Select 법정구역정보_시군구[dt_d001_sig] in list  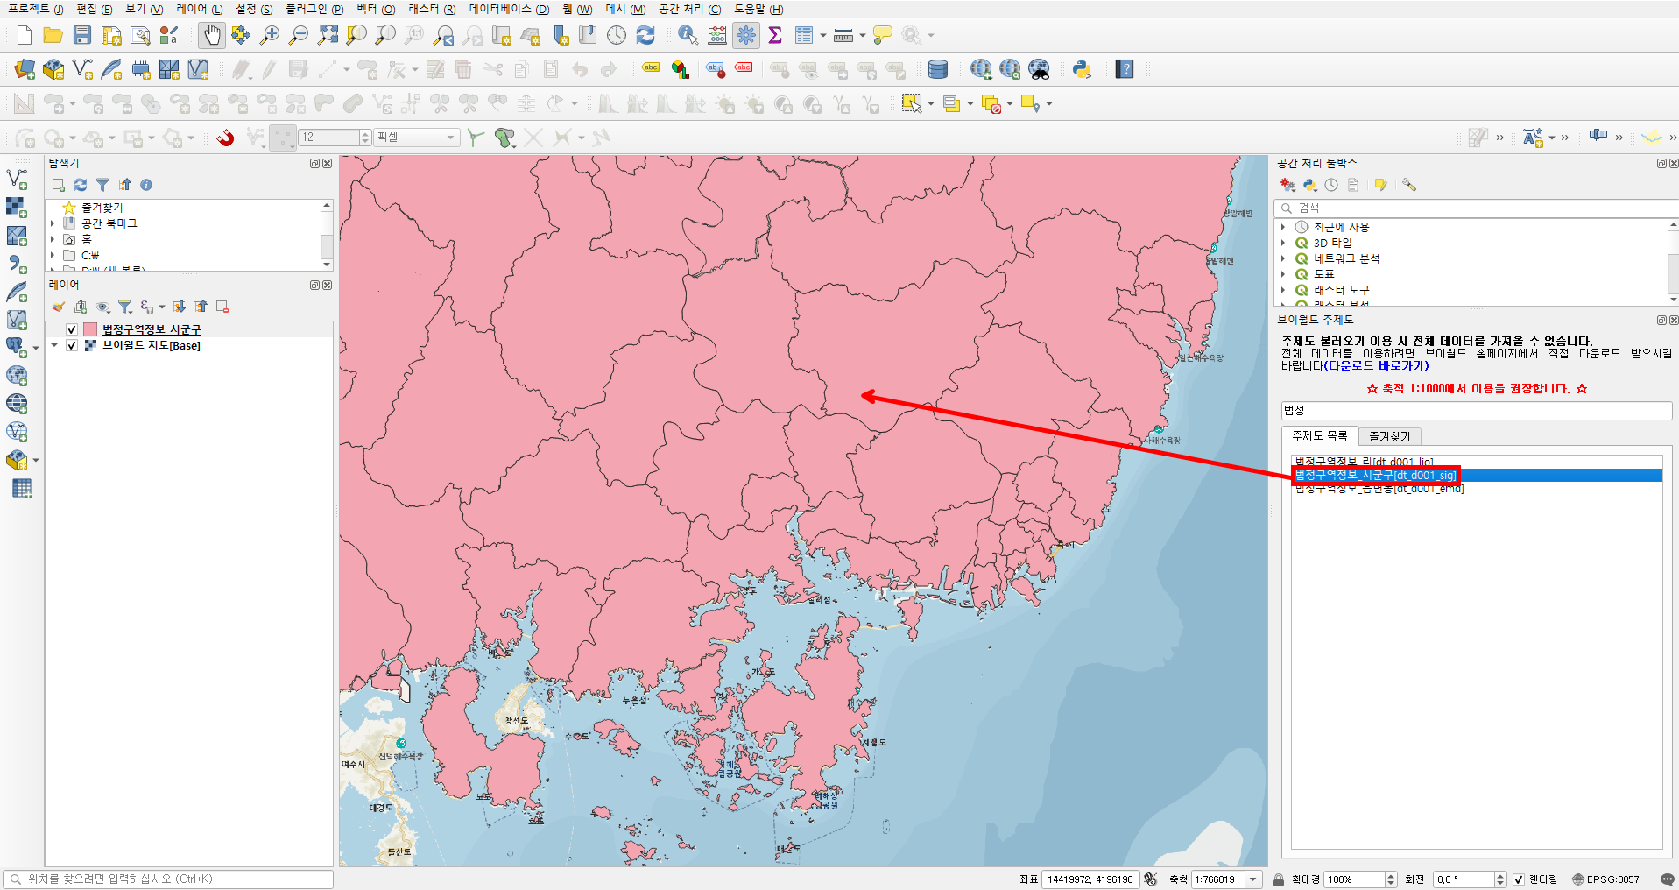1477,475
